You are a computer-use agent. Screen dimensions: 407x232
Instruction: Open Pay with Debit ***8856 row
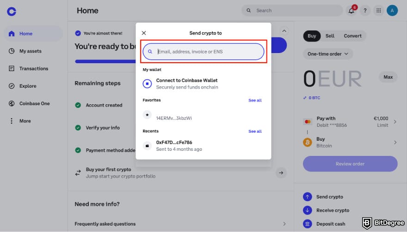point(350,122)
